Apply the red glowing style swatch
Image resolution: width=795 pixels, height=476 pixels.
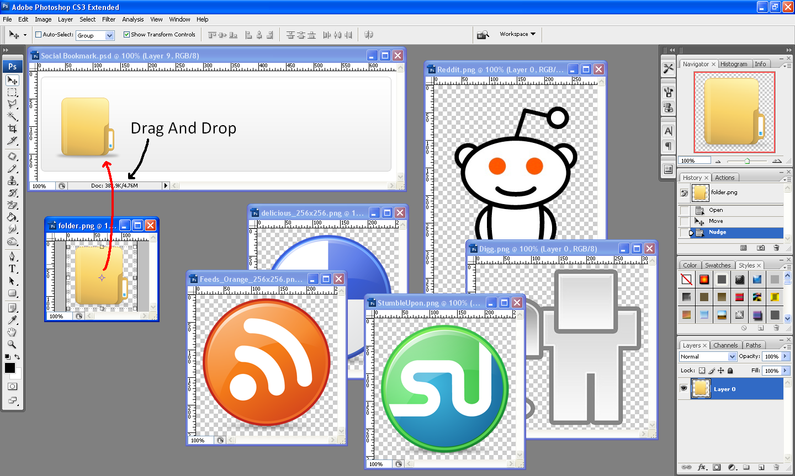click(x=704, y=280)
